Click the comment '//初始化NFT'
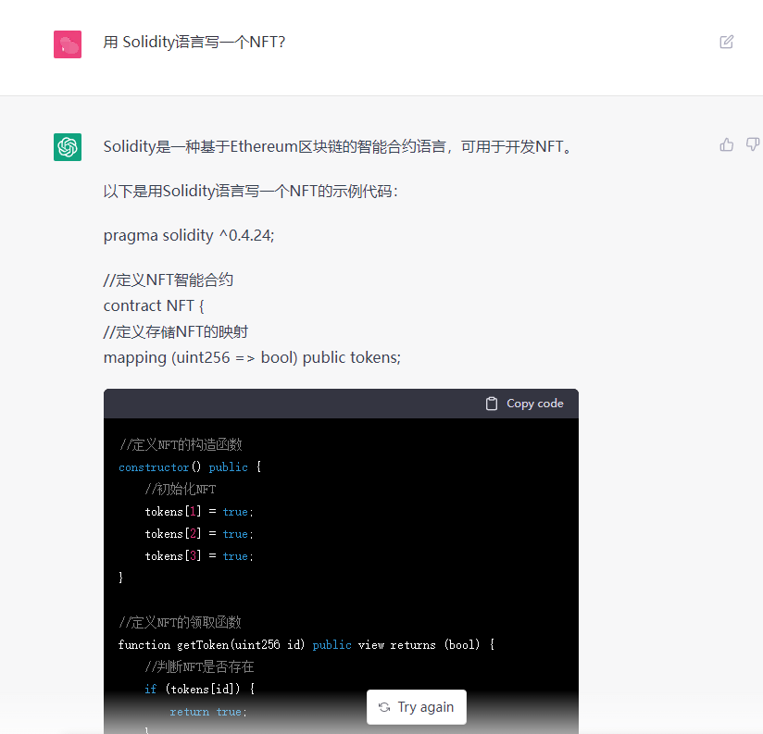The image size is (763, 734). coord(180,490)
